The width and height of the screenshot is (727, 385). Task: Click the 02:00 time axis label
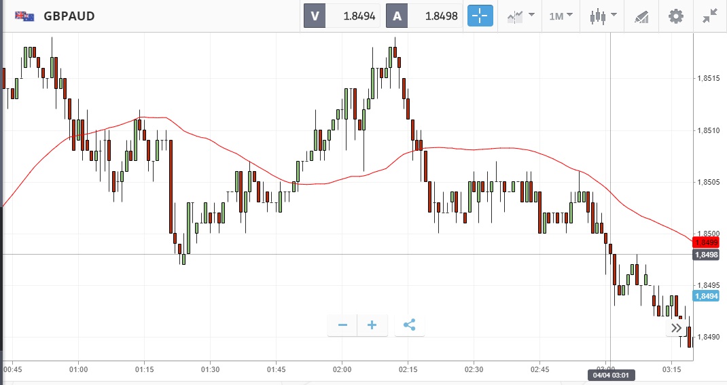tap(342, 369)
